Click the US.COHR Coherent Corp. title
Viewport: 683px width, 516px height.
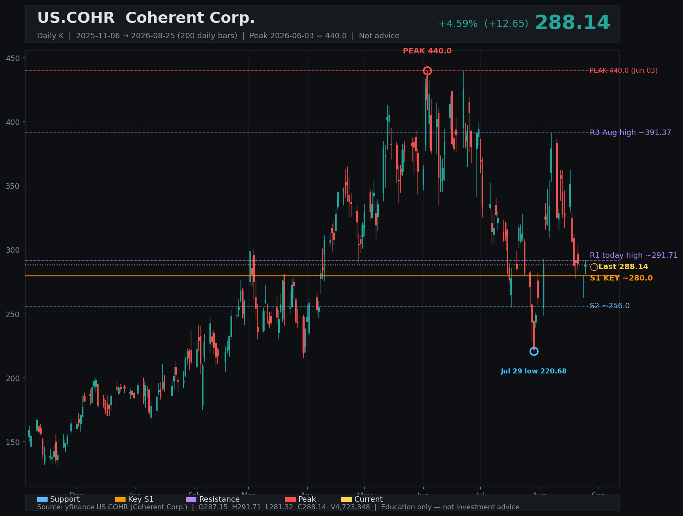click(146, 18)
